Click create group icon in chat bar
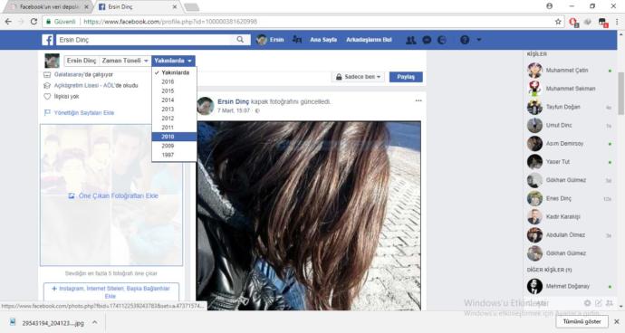 (609, 303)
